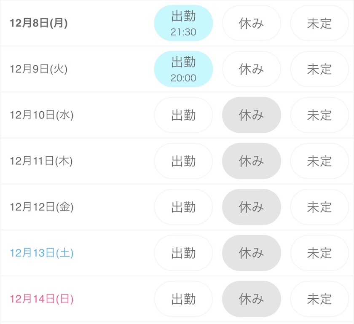Mark 12月12日(金) as 未定

click(319, 207)
